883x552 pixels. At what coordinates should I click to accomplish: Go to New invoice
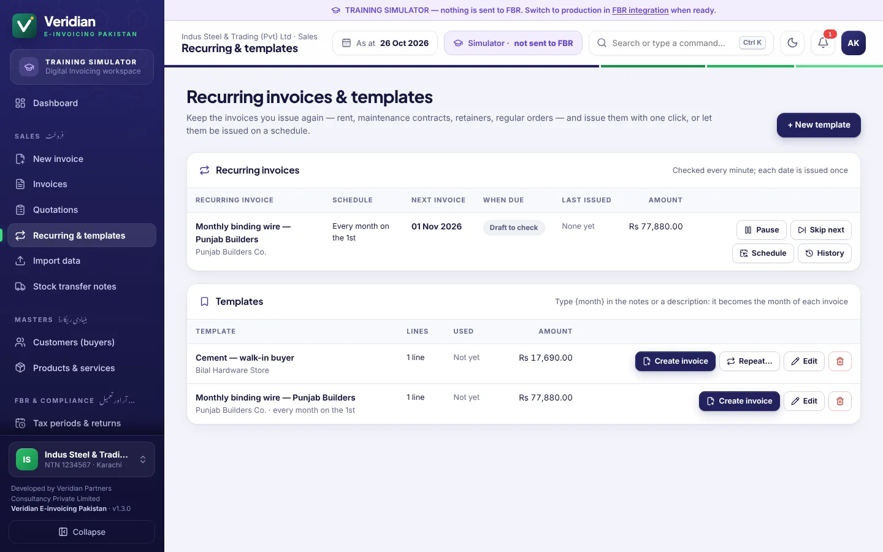point(82,159)
